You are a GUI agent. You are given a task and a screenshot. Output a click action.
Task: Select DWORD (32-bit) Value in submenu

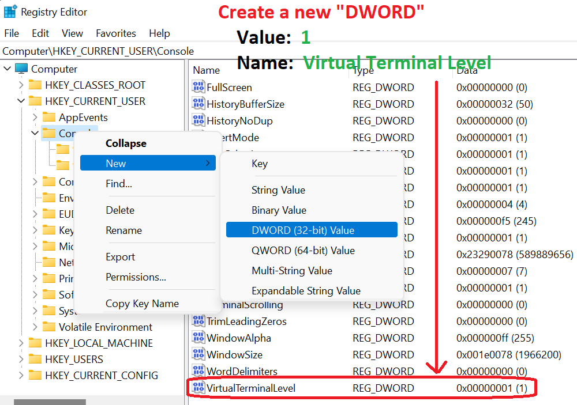pyautogui.click(x=312, y=230)
